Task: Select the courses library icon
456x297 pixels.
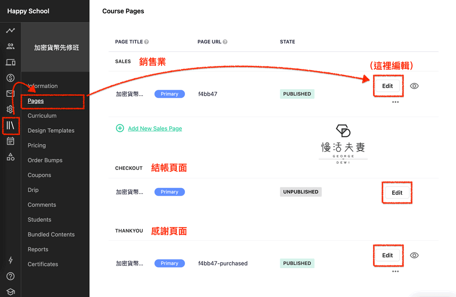Action: pos(11,125)
